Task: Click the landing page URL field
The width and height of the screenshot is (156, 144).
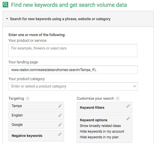Action: [73, 70]
